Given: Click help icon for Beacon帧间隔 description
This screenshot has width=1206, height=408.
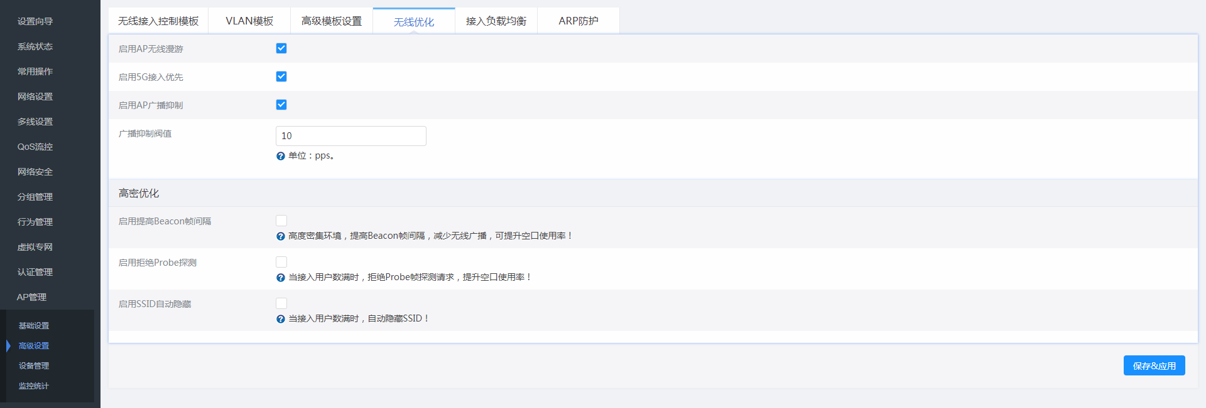Looking at the screenshot, I should (x=281, y=236).
